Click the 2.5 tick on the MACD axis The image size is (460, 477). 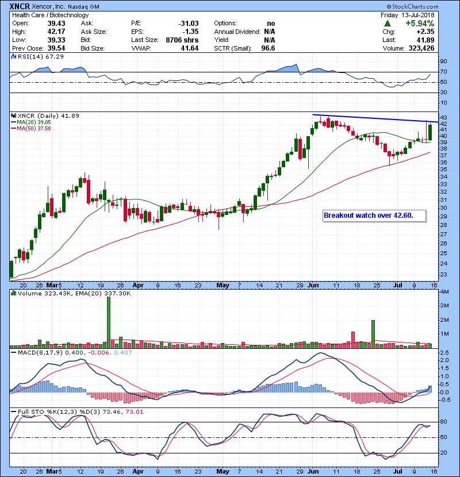pyautogui.click(x=444, y=353)
